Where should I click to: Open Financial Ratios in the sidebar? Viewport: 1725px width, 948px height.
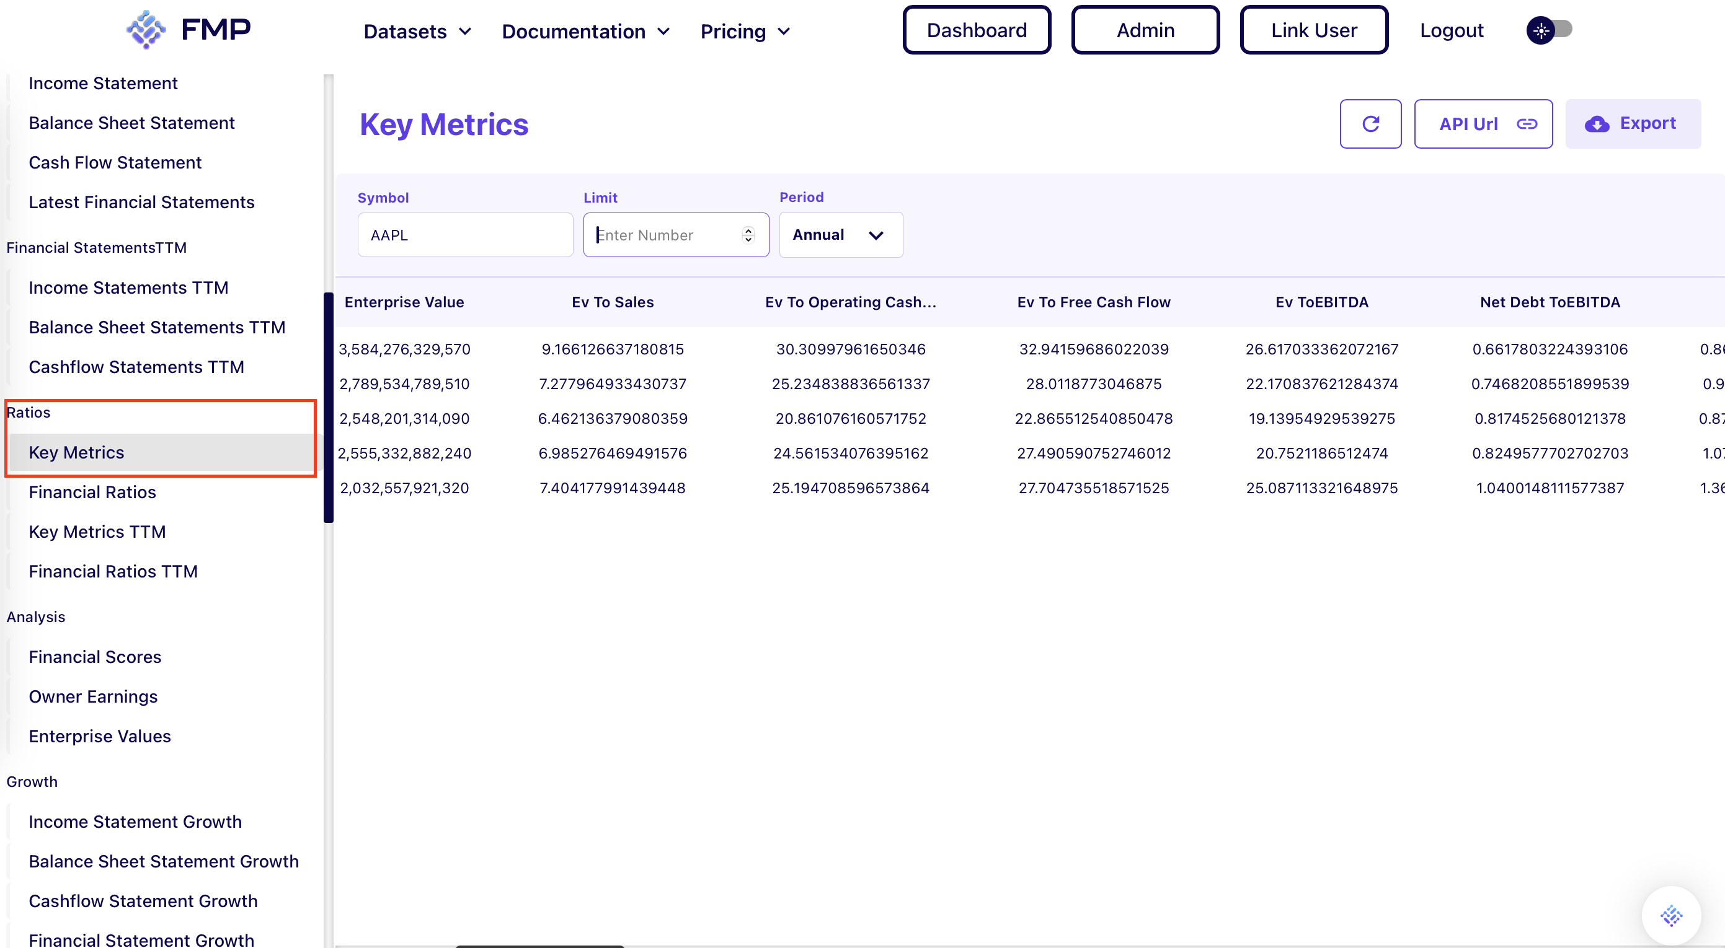pos(92,492)
